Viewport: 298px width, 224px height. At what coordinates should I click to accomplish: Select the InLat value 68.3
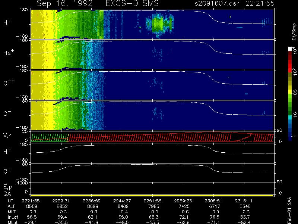click(x=153, y=217)
